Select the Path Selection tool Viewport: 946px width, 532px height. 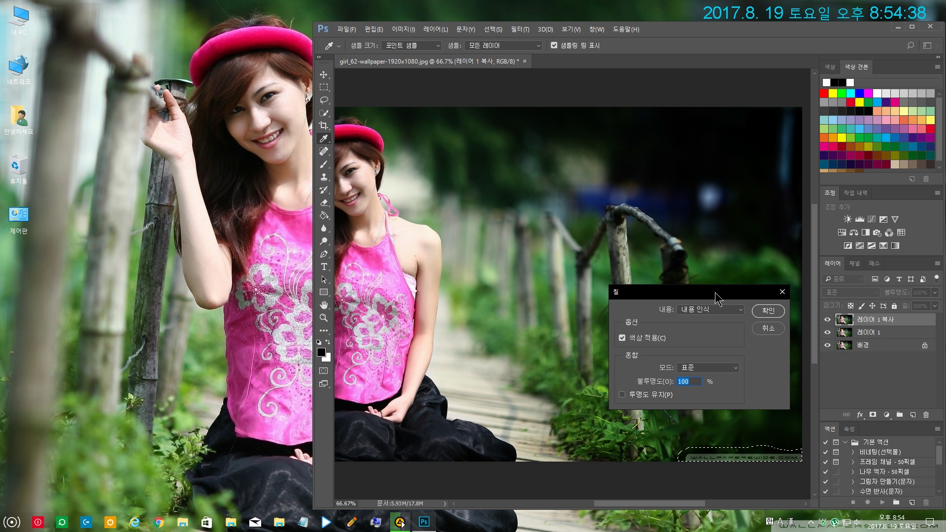pos(324,280)
